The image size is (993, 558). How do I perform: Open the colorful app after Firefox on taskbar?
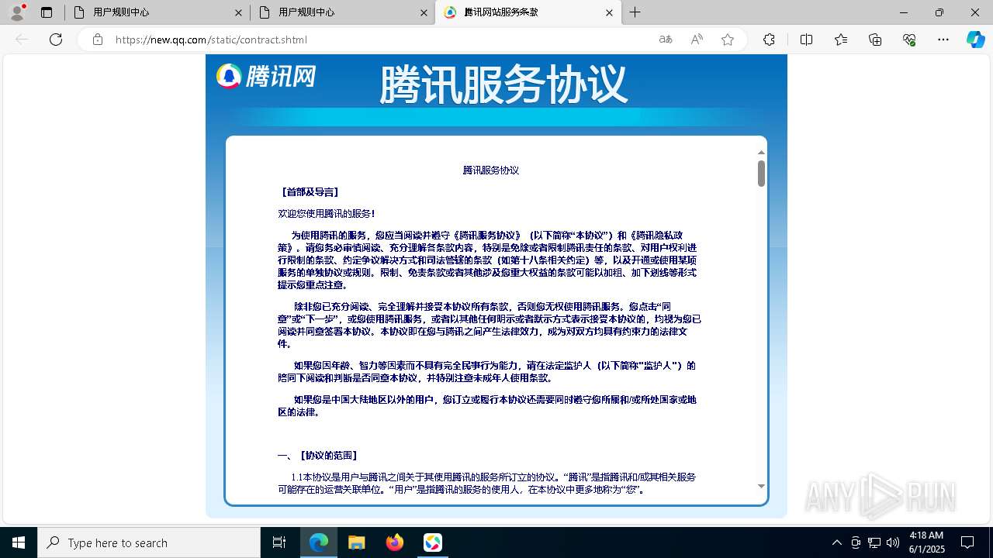tap(433, 542)
